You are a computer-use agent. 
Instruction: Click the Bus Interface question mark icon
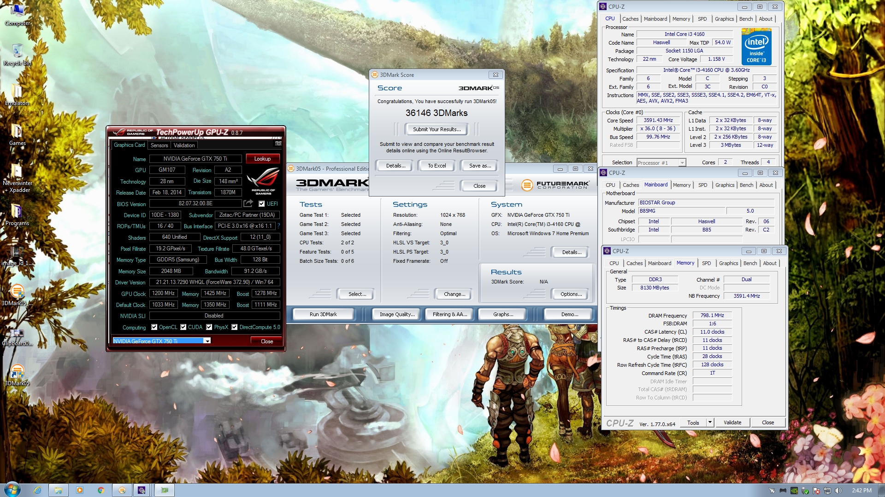pyautogui.click(x=278, y=226)
